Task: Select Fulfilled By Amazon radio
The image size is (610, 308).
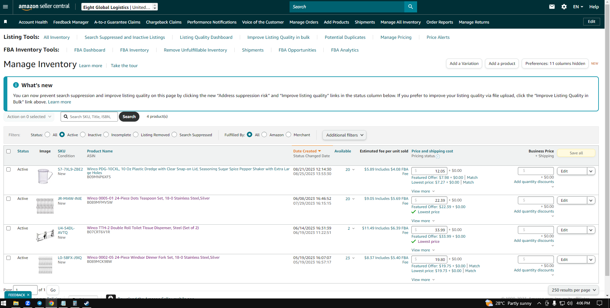Action: pyautogui.click(x=264, y=135)
